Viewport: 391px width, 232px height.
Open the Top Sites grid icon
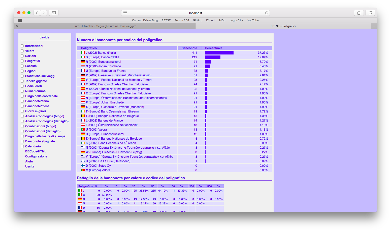[20, 20]
